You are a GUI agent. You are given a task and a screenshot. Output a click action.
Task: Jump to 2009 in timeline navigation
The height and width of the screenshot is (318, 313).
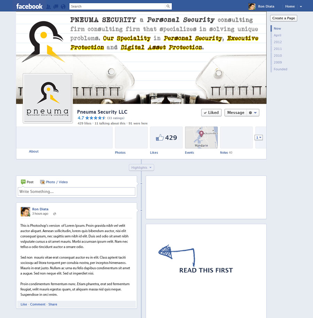pos(278,63)
